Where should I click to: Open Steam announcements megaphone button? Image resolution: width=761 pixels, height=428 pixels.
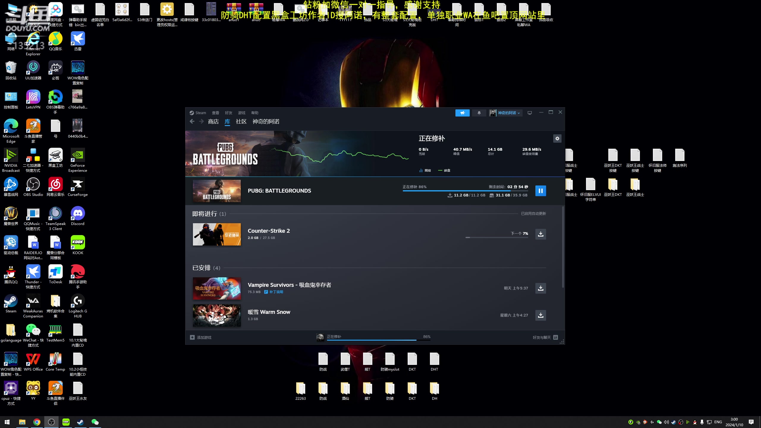click(x=463, y=113)
